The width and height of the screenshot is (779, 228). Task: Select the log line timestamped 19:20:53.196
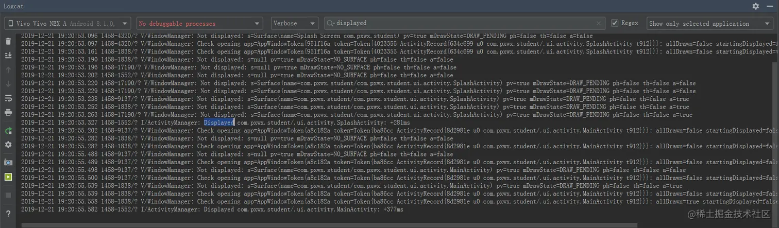(239, 67)
